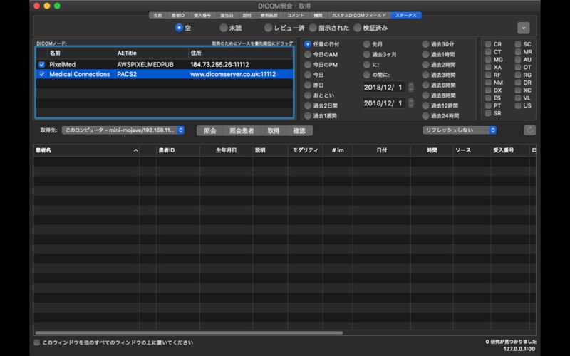Select 今日のPM date option
Image resolution: width=570 pixels, height=356 pixels.
[308, 64]
